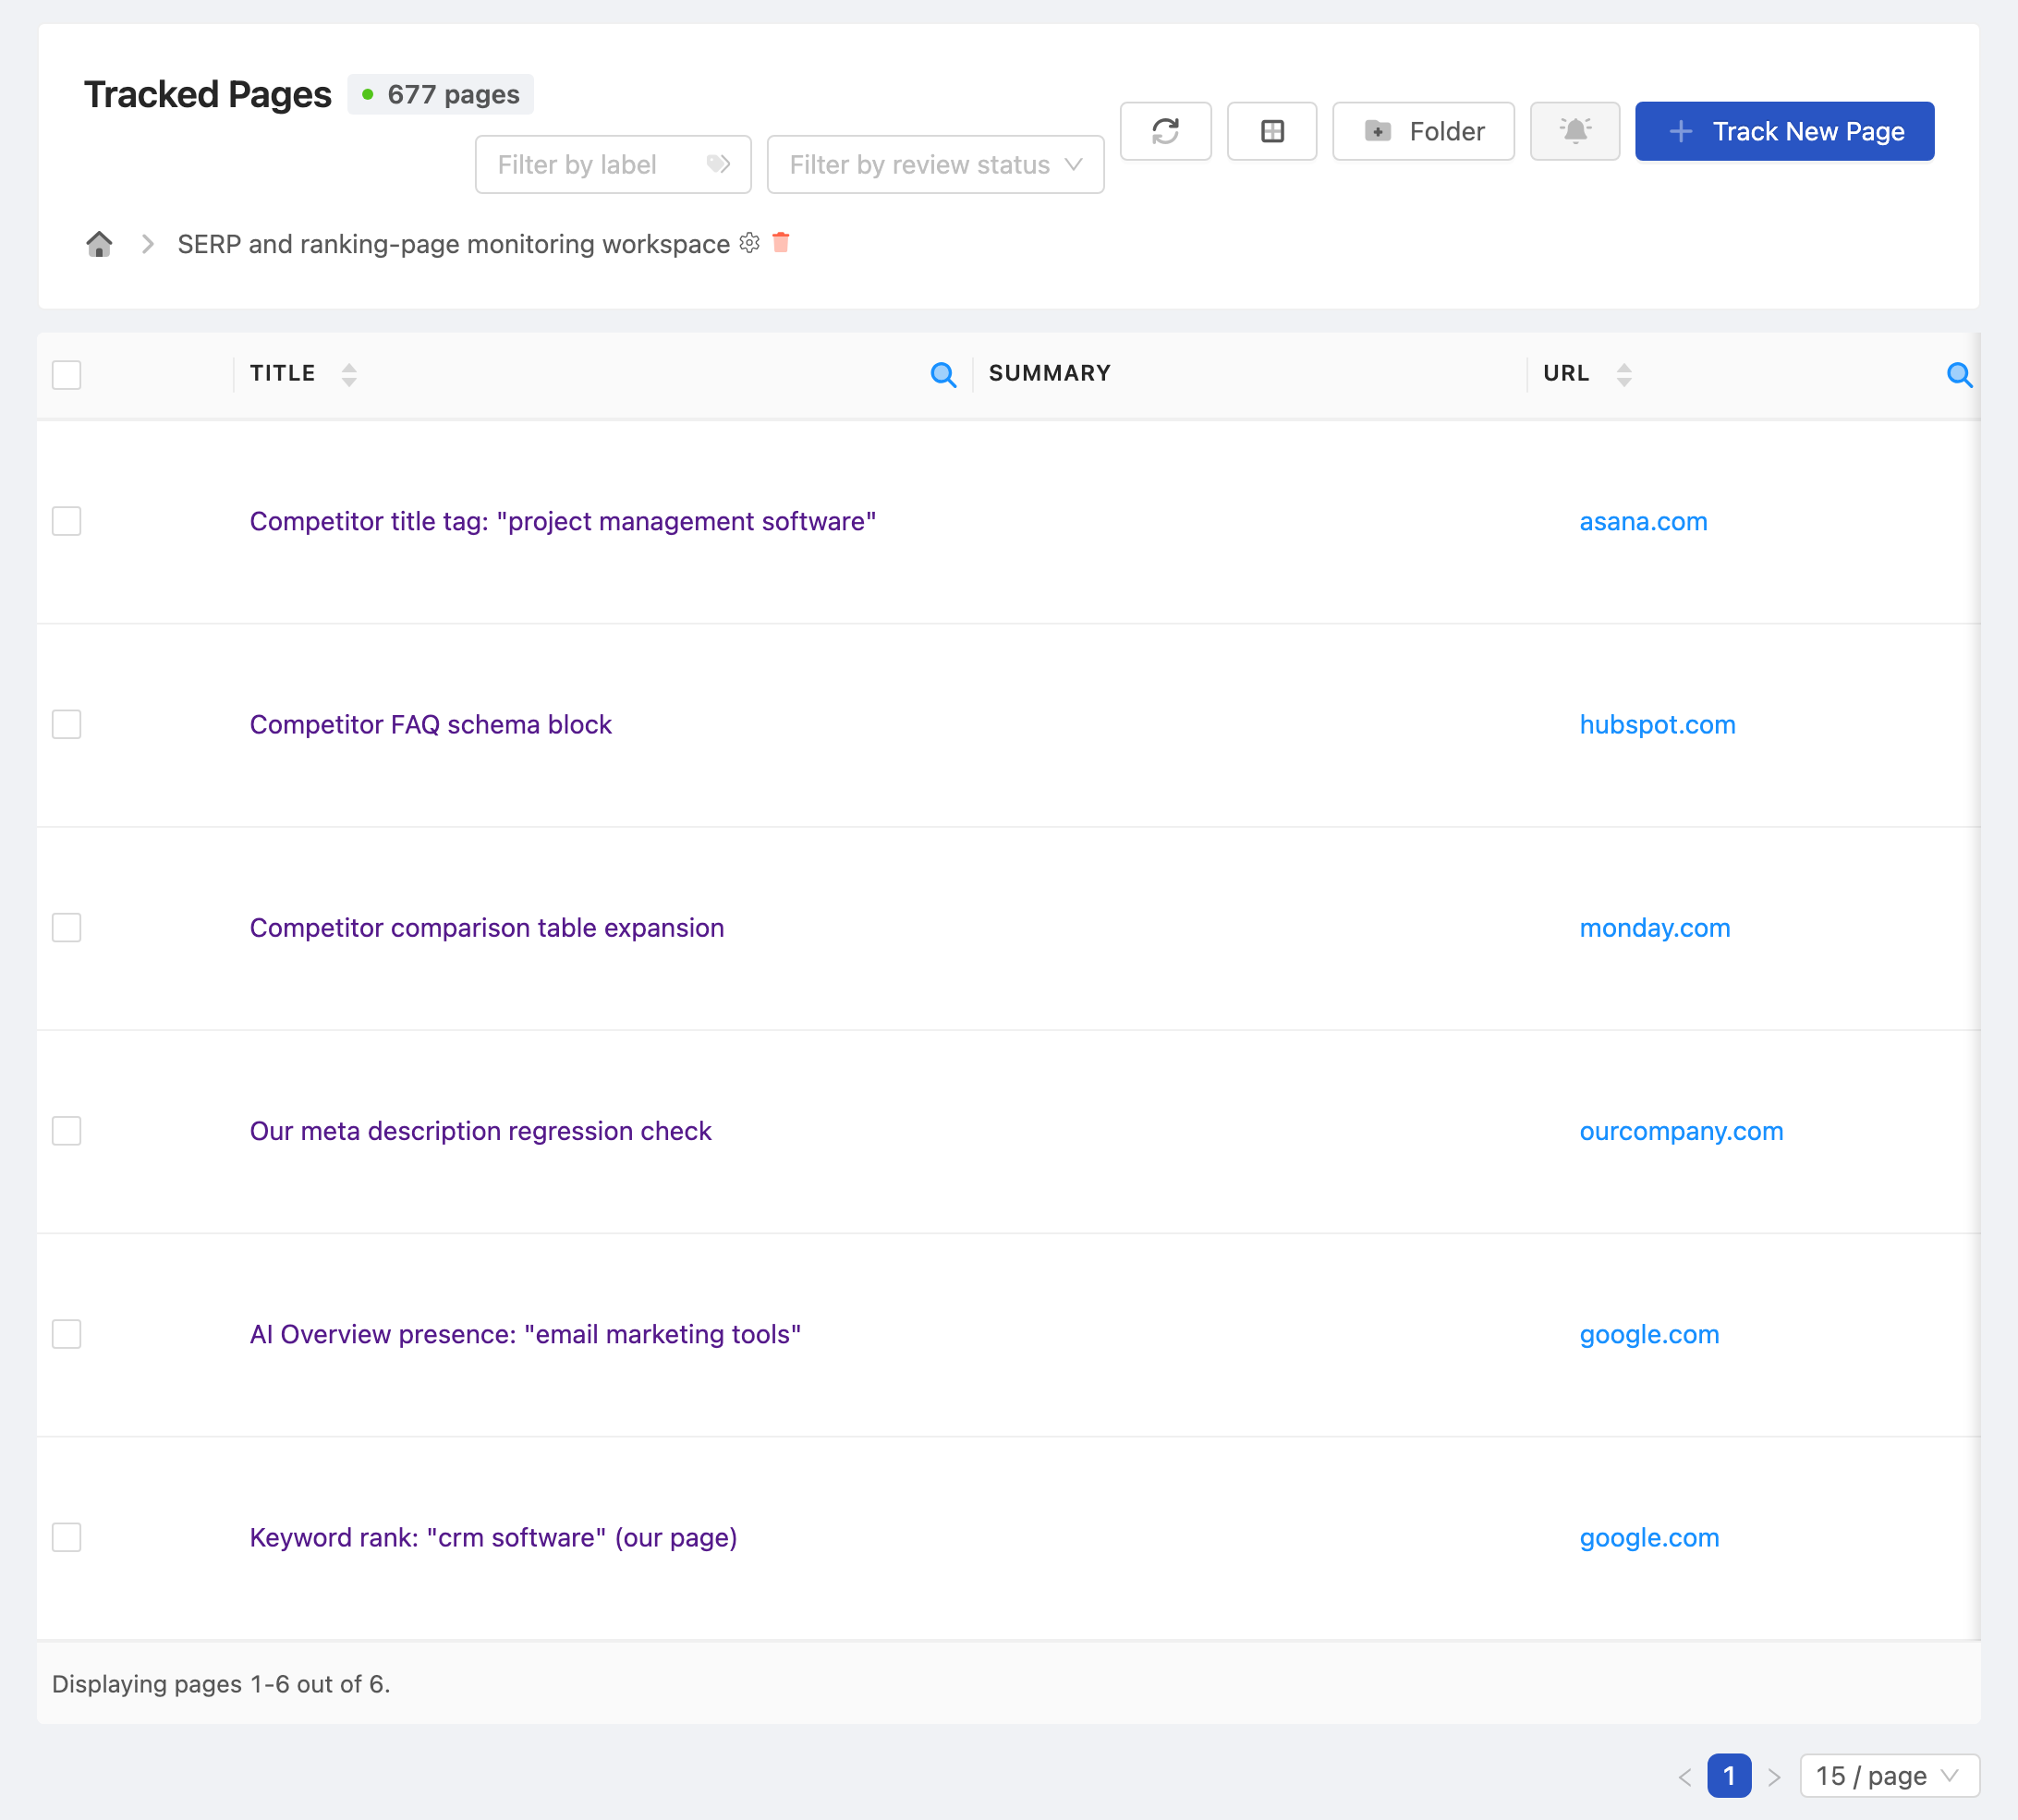Click the Tracked Pages heading
Image resolution: width=2018 pixels, height=1820 pixels.
point(207,94)
